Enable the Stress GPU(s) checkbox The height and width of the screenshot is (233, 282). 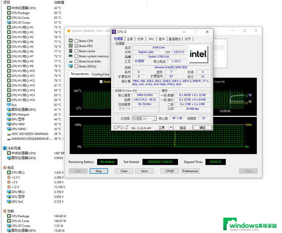(x=76, y=66)
